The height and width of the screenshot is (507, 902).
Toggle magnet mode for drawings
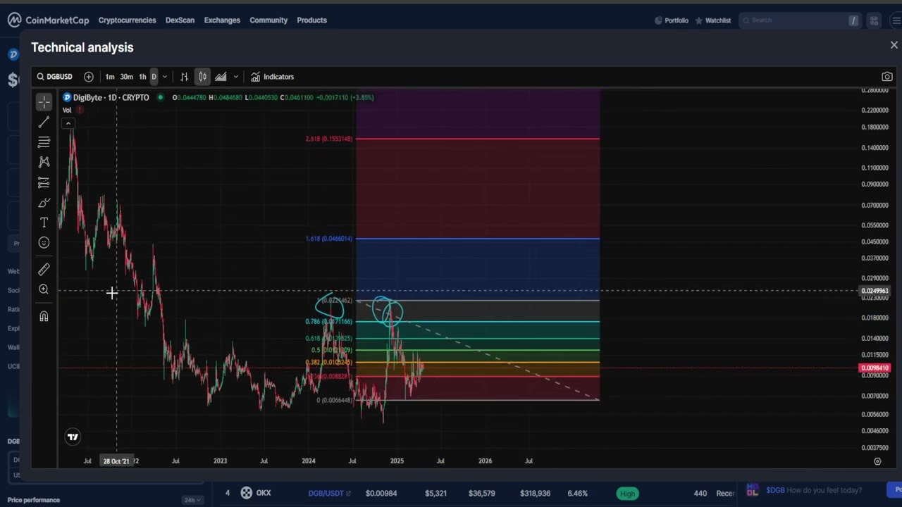tap(44, 316)
